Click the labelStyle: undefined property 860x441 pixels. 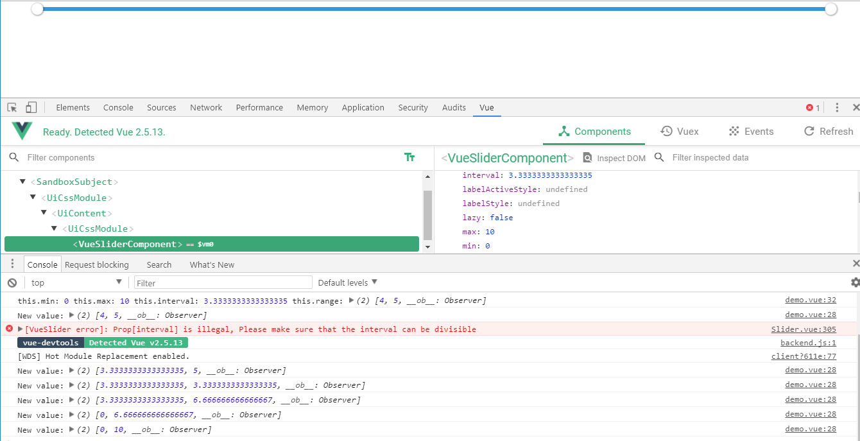tap(511, 203)
